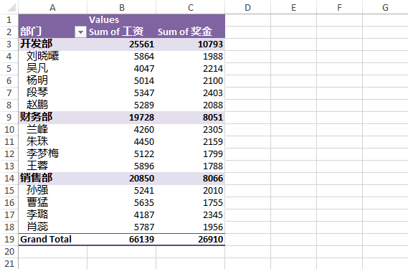Select the name cell 刘晓曦

click(x=43, y=56)
